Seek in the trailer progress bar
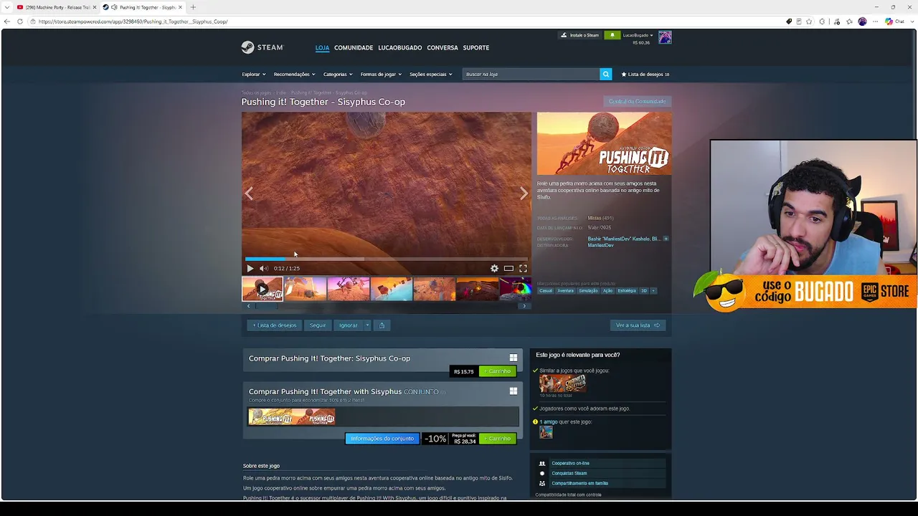 (387, 259)
